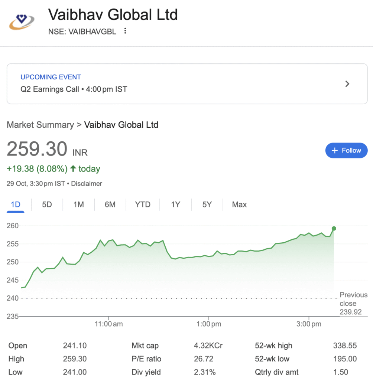Open the Disclaimer link

coord(87,184)
